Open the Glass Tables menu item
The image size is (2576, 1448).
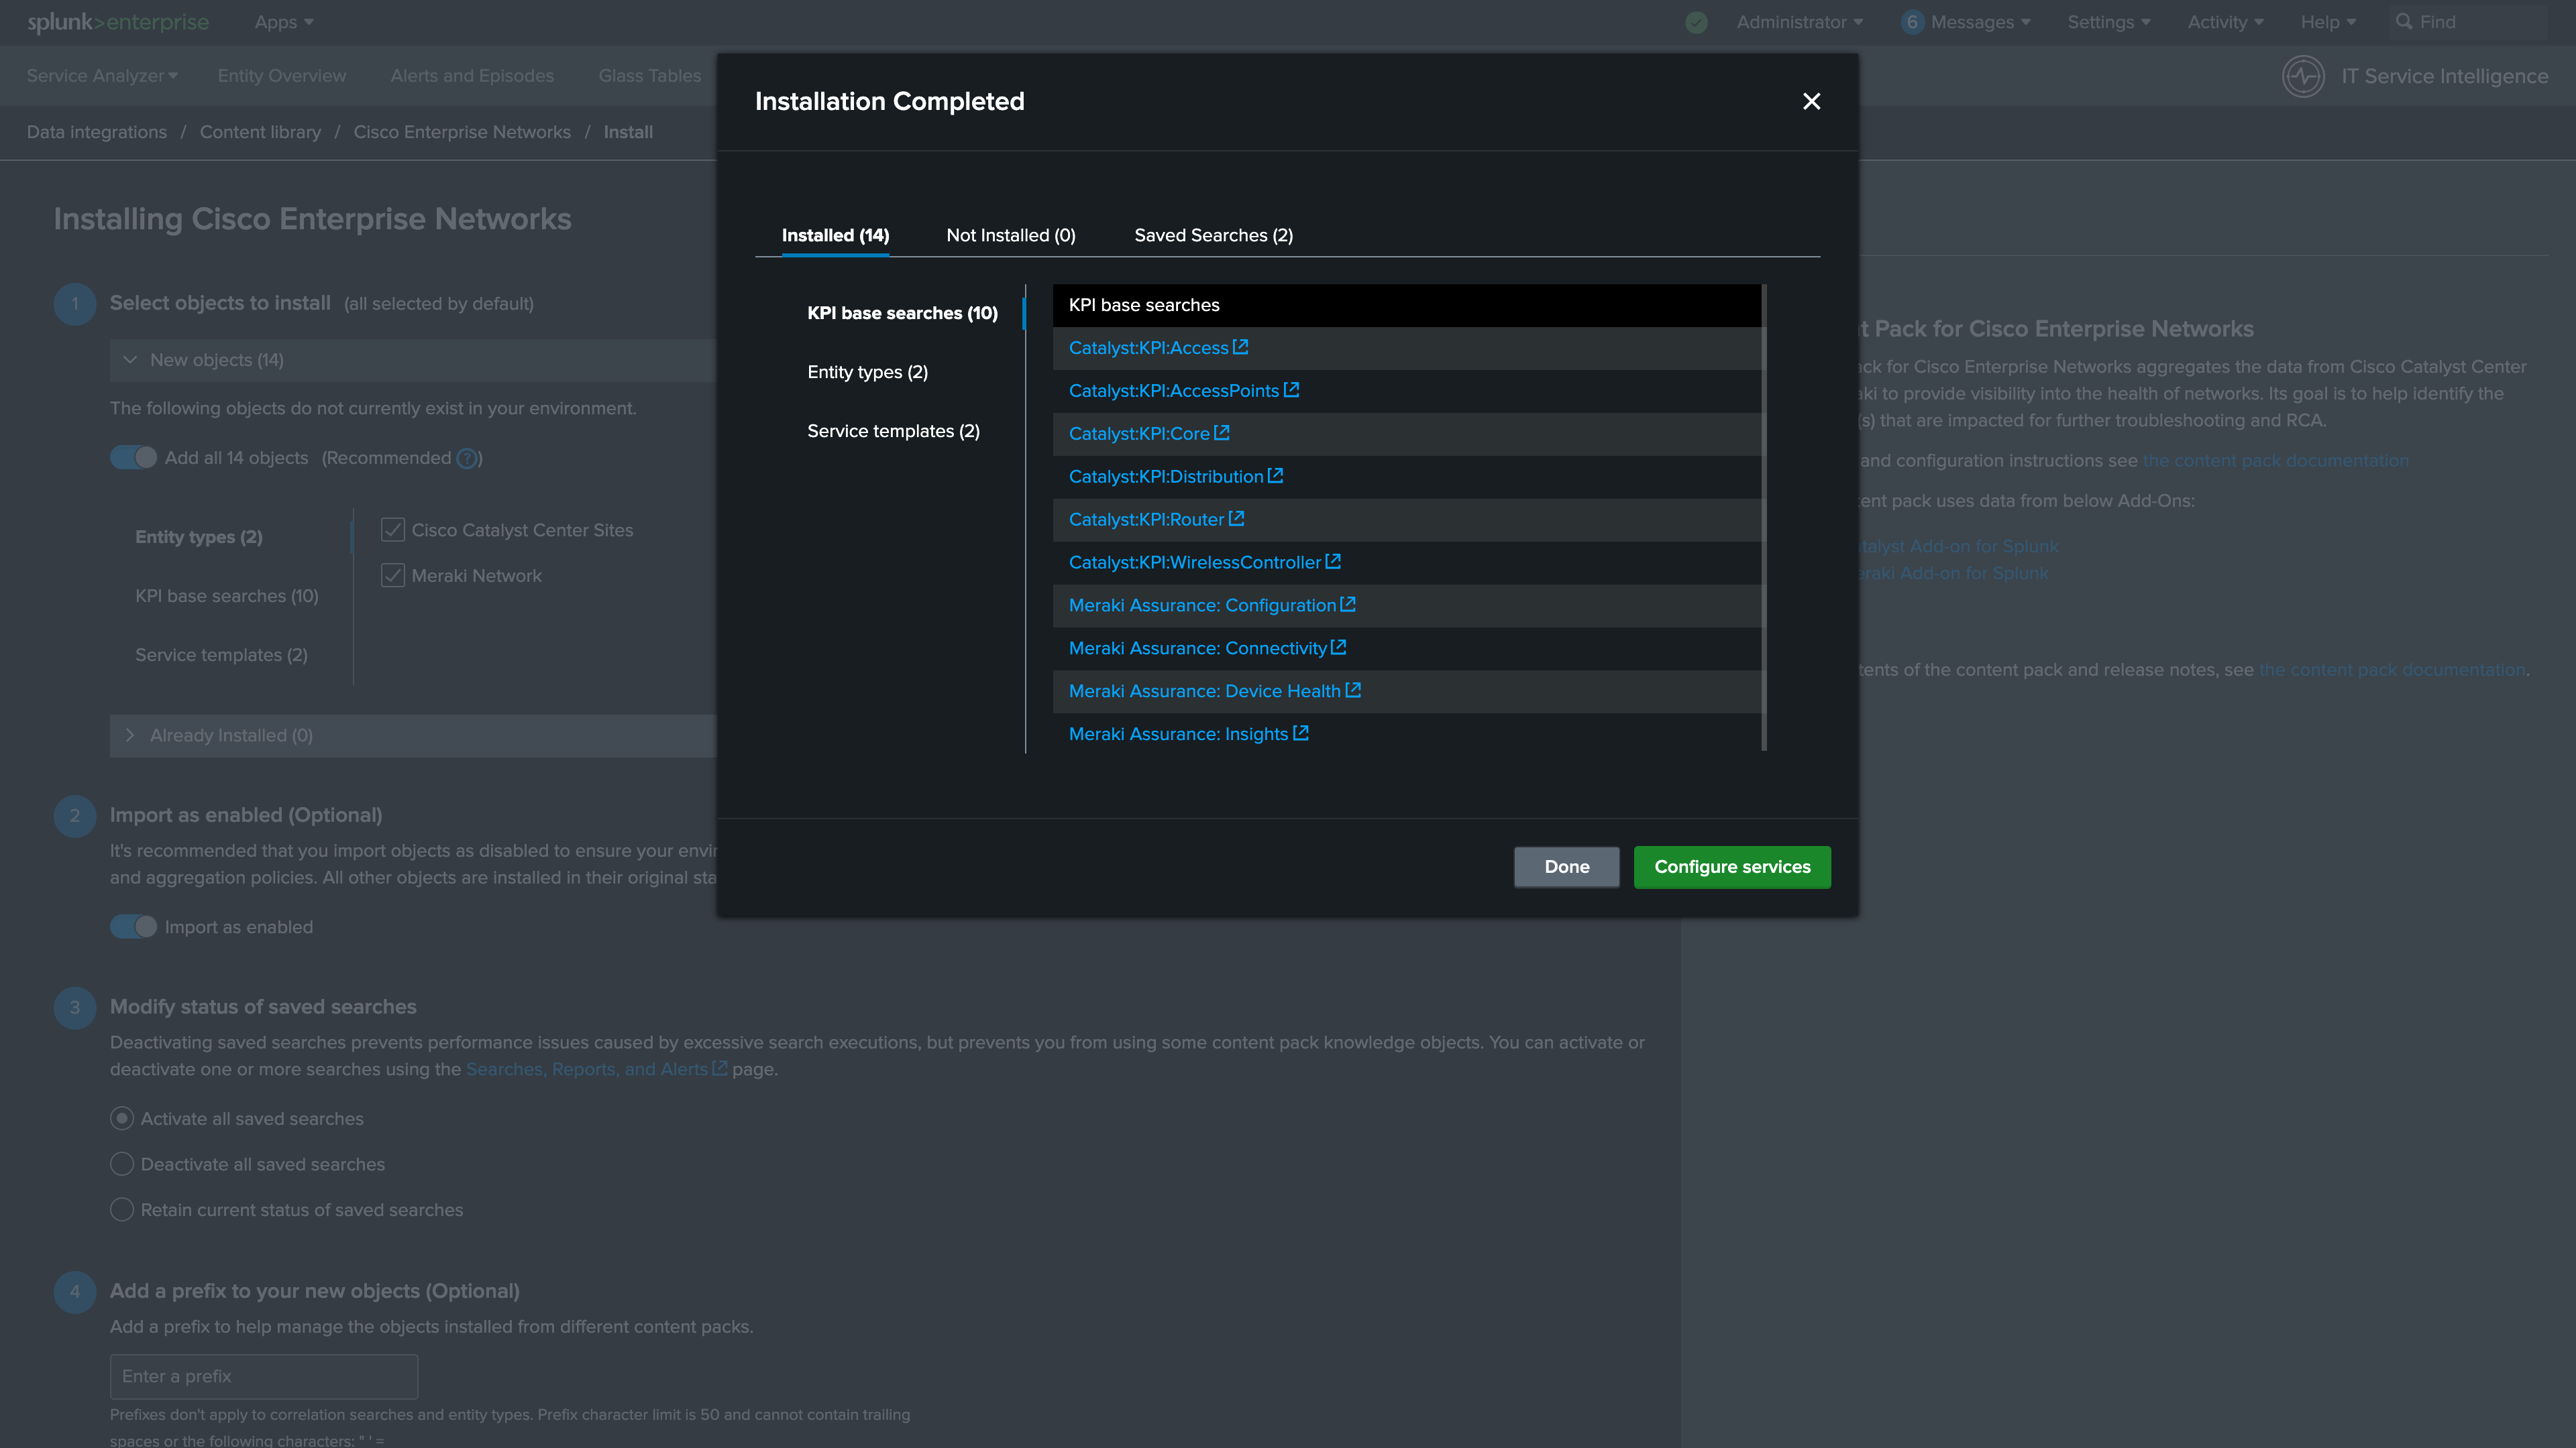coord(650,76)
